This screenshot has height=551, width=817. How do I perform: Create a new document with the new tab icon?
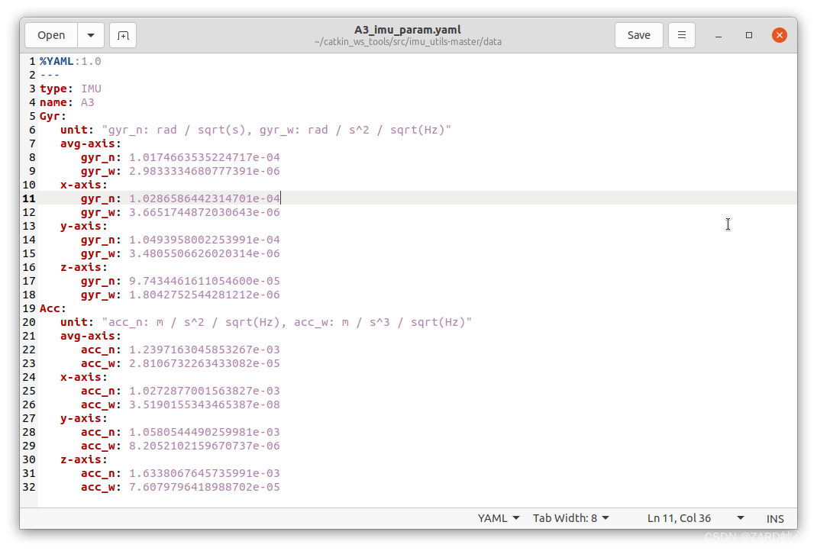pos(123,35)
